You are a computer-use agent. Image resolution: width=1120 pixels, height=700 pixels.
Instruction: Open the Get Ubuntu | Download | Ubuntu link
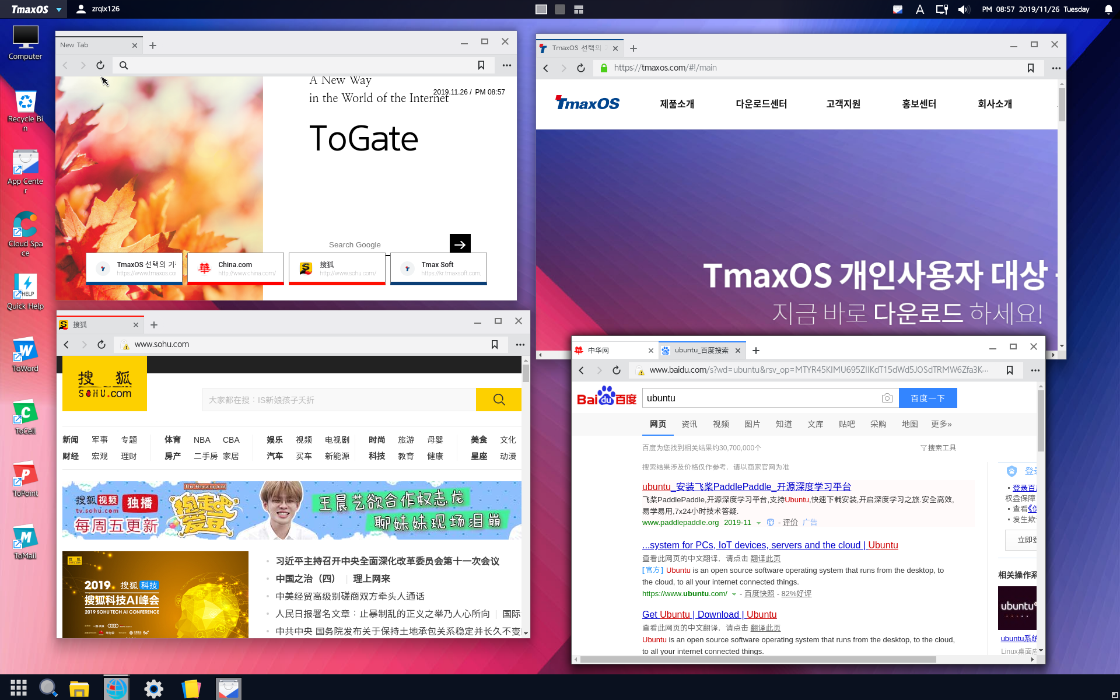(709, 614)
